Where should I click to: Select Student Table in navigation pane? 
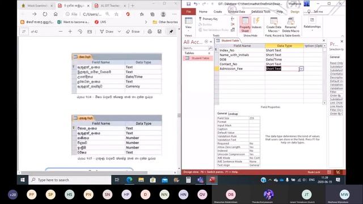tap(197, 58)
